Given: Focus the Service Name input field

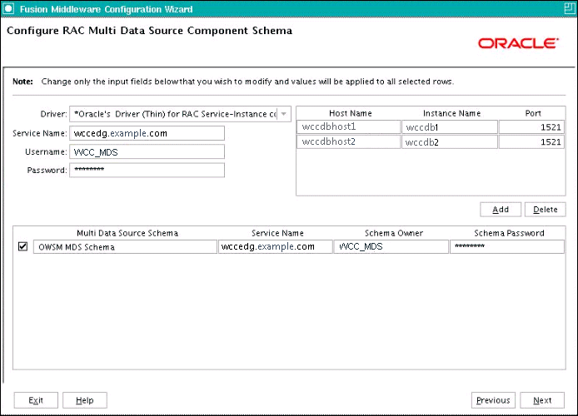Looking at the screenshot, I should 147,133.
